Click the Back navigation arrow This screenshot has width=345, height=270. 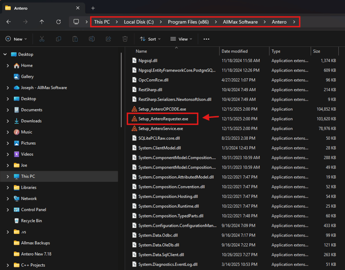9,22
